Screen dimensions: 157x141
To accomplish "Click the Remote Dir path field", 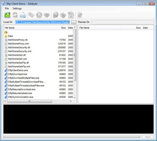I will coord(123,22).
